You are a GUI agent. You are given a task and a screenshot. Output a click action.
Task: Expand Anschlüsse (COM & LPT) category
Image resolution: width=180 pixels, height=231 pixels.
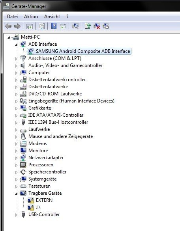(x=16, y=59)
